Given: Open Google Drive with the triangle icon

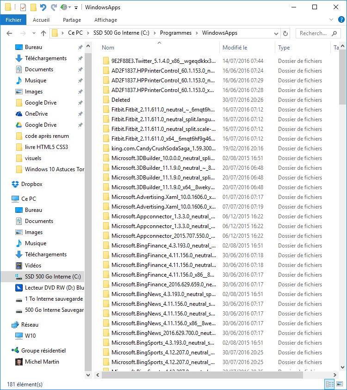Looking at the screenshot, I should pos(41,124).
